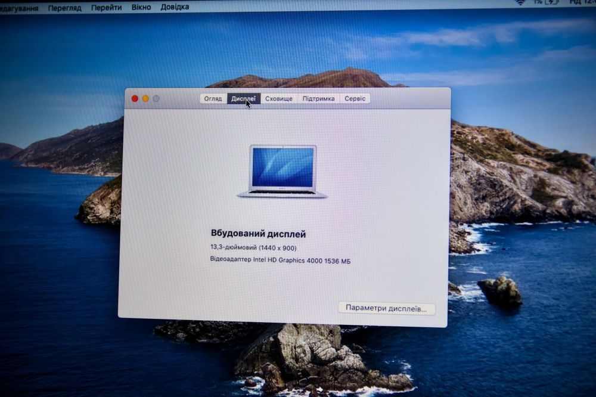Open the Перейти menu
The image size is (596, 397).
point(107,7)
